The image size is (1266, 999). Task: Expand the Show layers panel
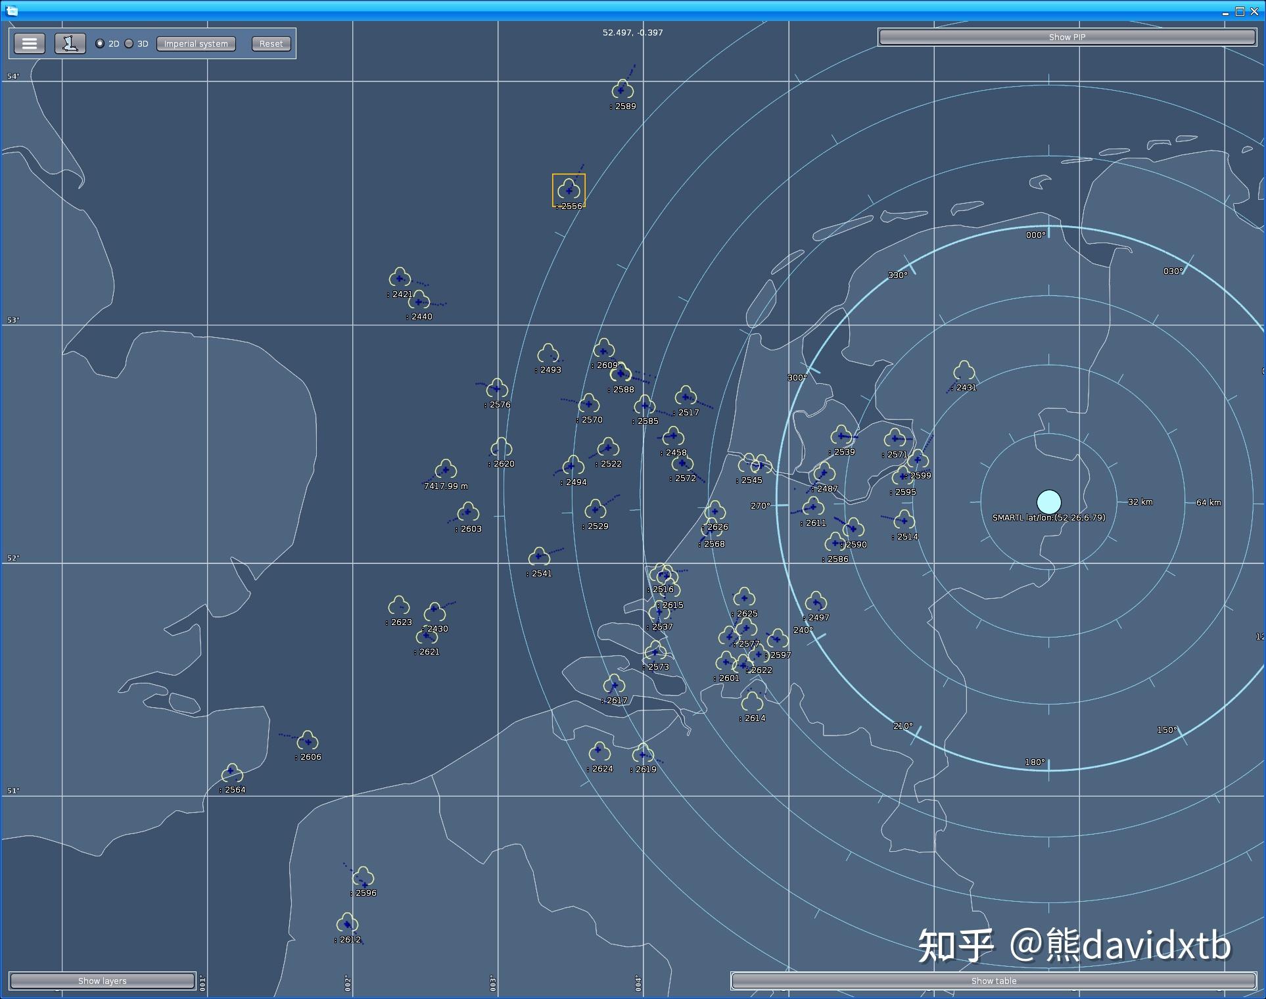pos(102,981)
